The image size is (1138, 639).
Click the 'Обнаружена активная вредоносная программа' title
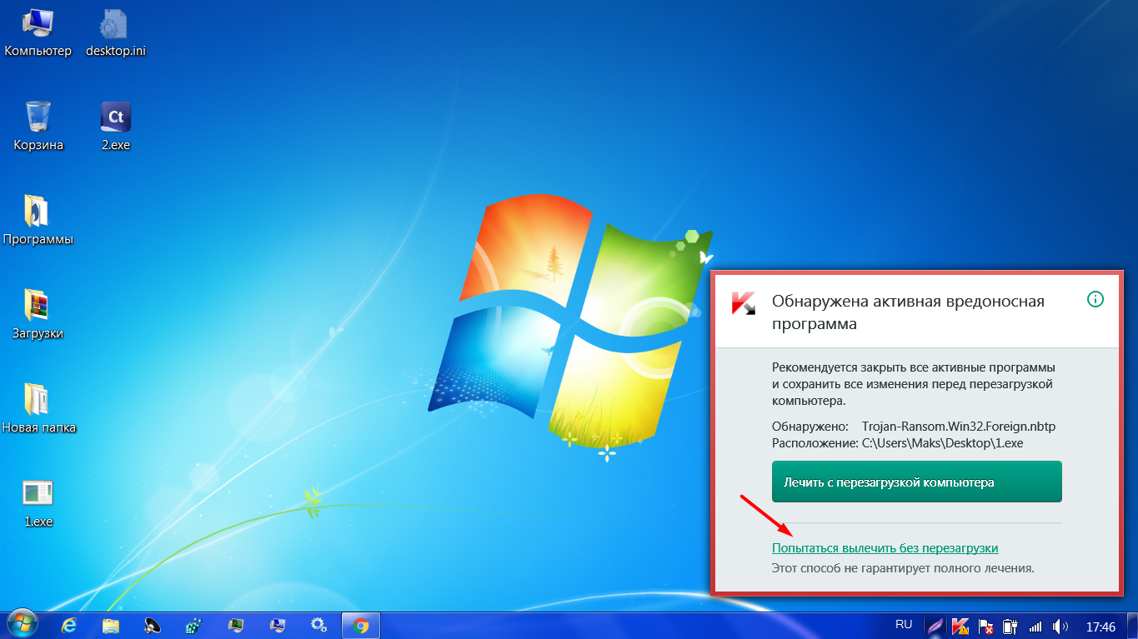point(909,312)
